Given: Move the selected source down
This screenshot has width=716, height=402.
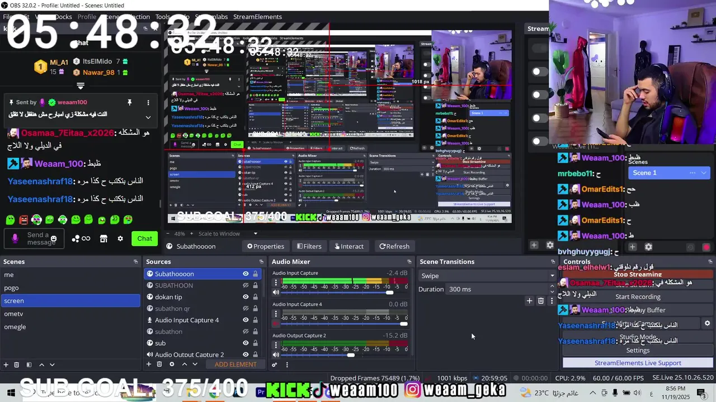Looking at the screenshot, I should [x=195, y=364].
